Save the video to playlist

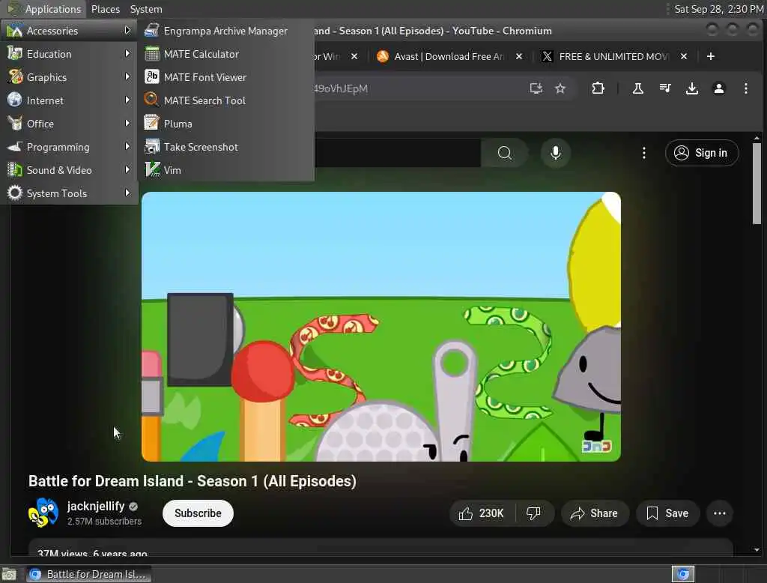tap(667, 513)
